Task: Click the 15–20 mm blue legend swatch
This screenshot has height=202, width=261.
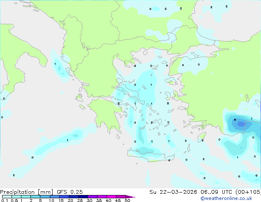Action: (x=64, y=197)
